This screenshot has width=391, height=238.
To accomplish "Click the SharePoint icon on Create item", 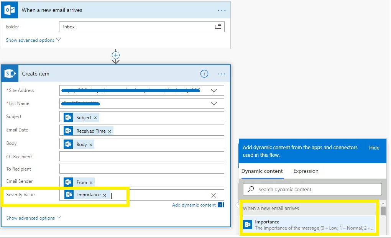I will [10, 74].
